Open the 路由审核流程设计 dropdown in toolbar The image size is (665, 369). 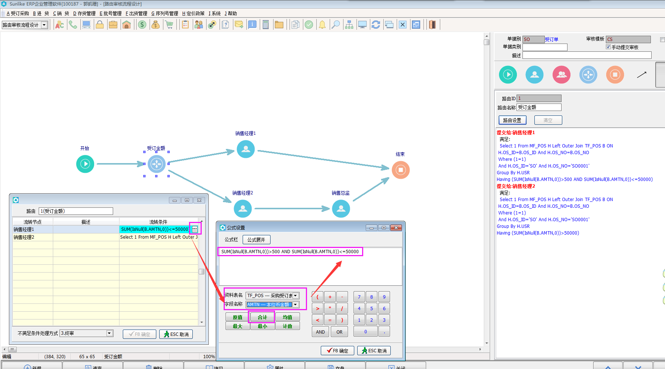(x=44, y=25)
